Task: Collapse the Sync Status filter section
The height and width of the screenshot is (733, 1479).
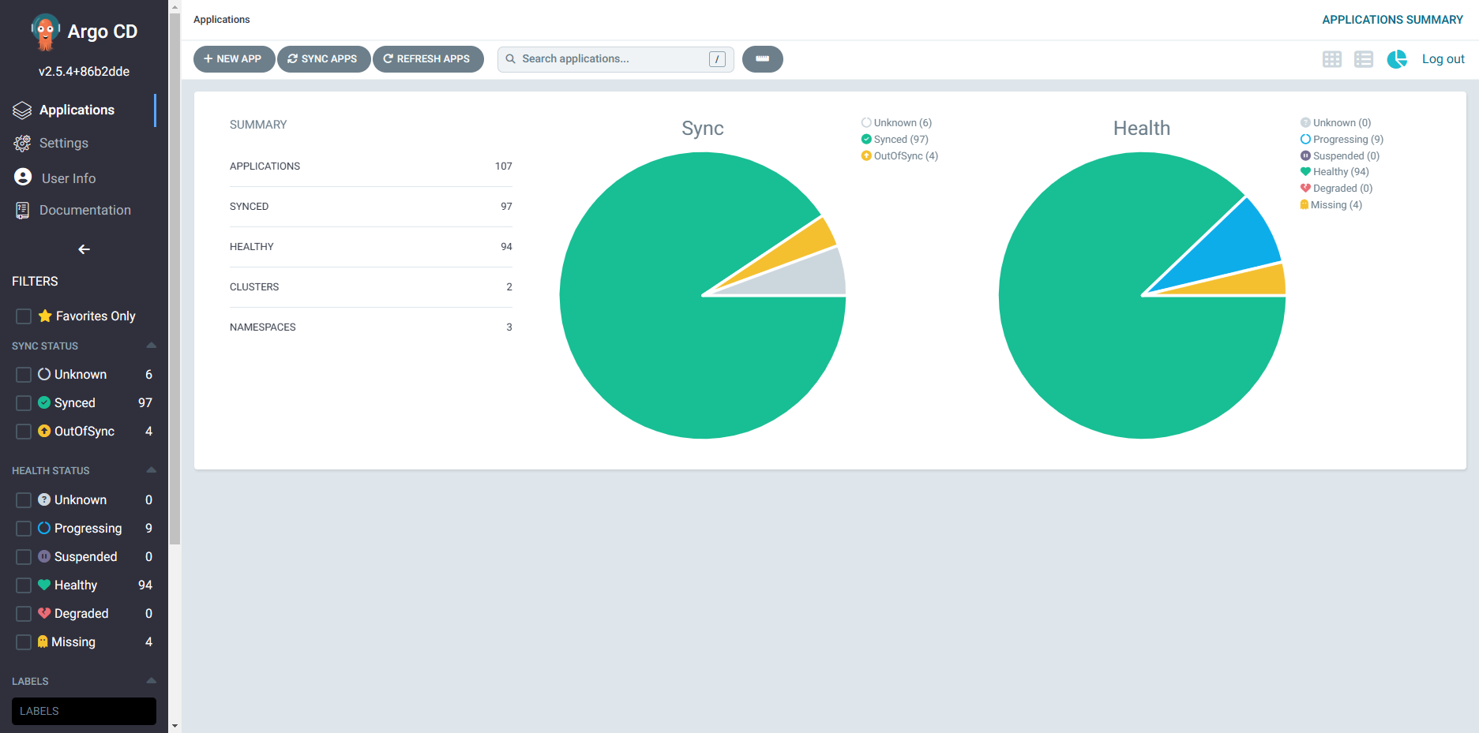Action: coord(151,346)
